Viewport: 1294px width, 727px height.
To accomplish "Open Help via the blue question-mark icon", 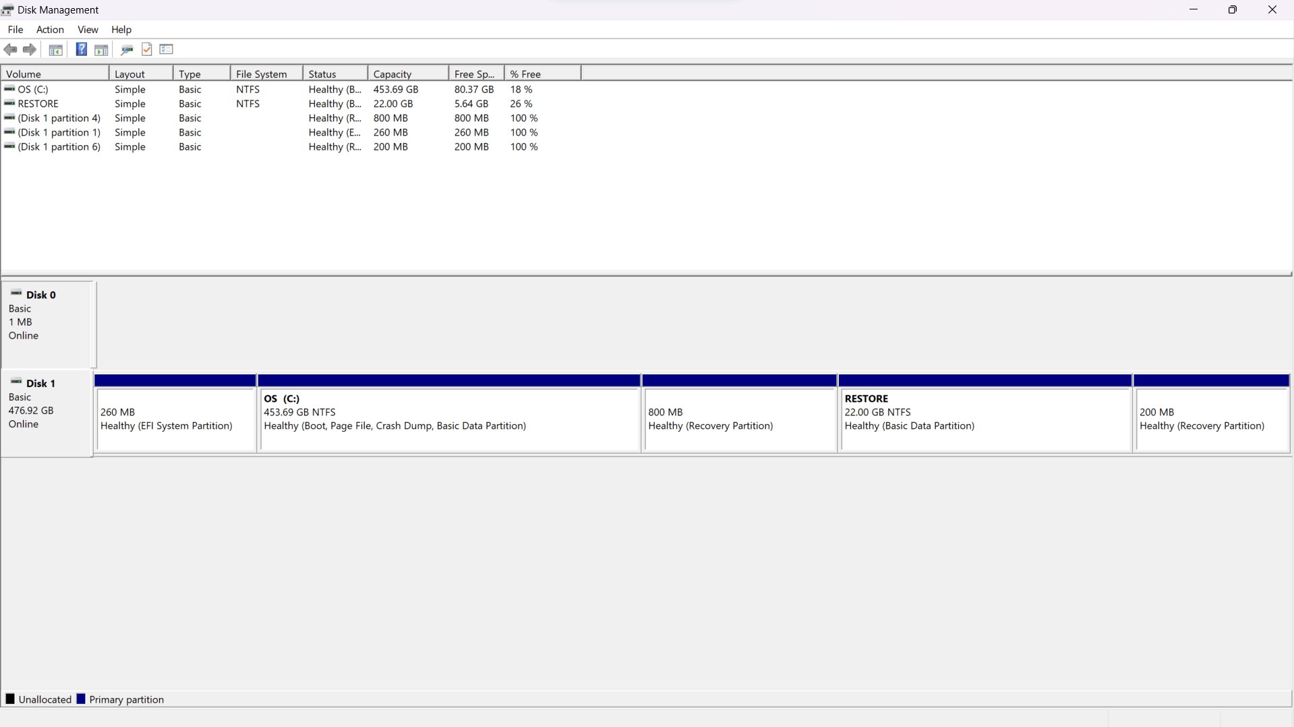I will (82, 49).
